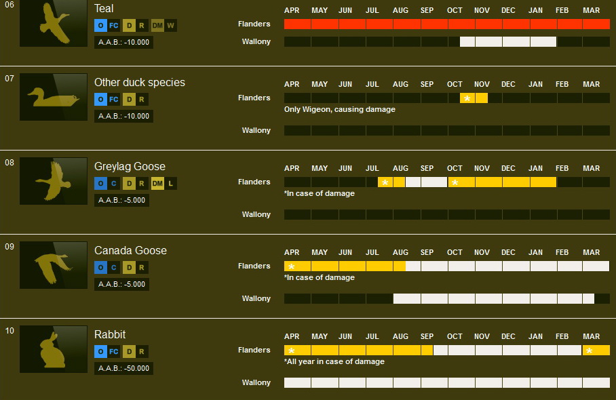Open the Teal species title
This screenshot has width=616, height=400.
click(104, 9)
